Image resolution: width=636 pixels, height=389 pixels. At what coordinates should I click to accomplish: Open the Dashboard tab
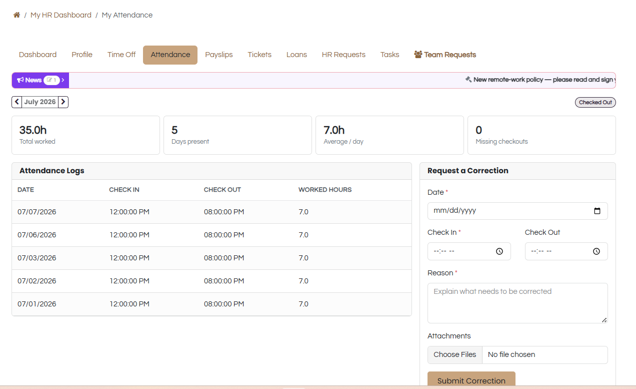[37, 55]
